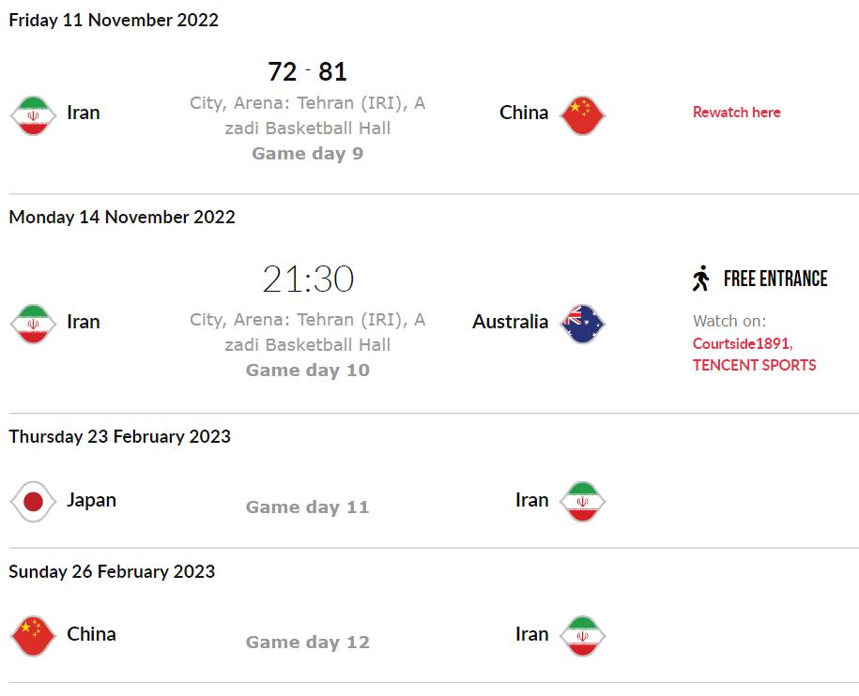Click Iran's flag in the Game day 10 row

click(33, 323)
